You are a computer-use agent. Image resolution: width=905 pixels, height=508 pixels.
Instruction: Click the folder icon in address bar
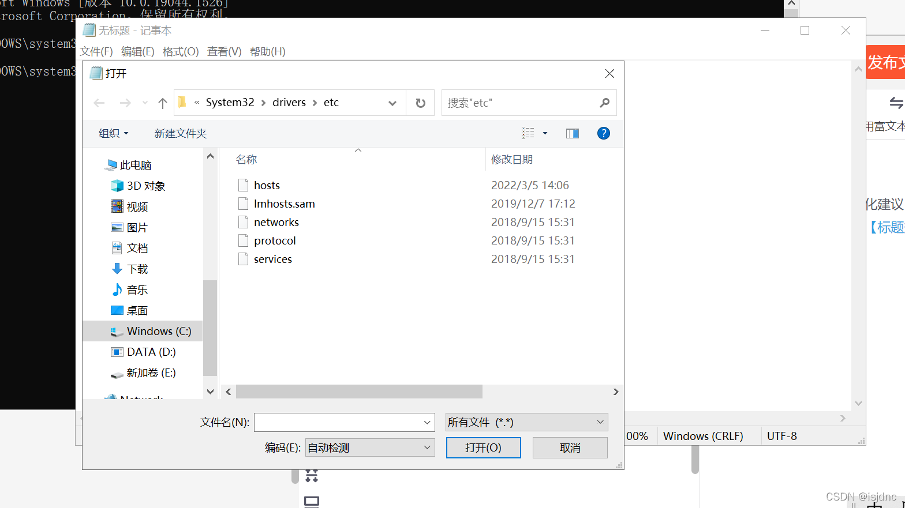(x=182, y=103)
